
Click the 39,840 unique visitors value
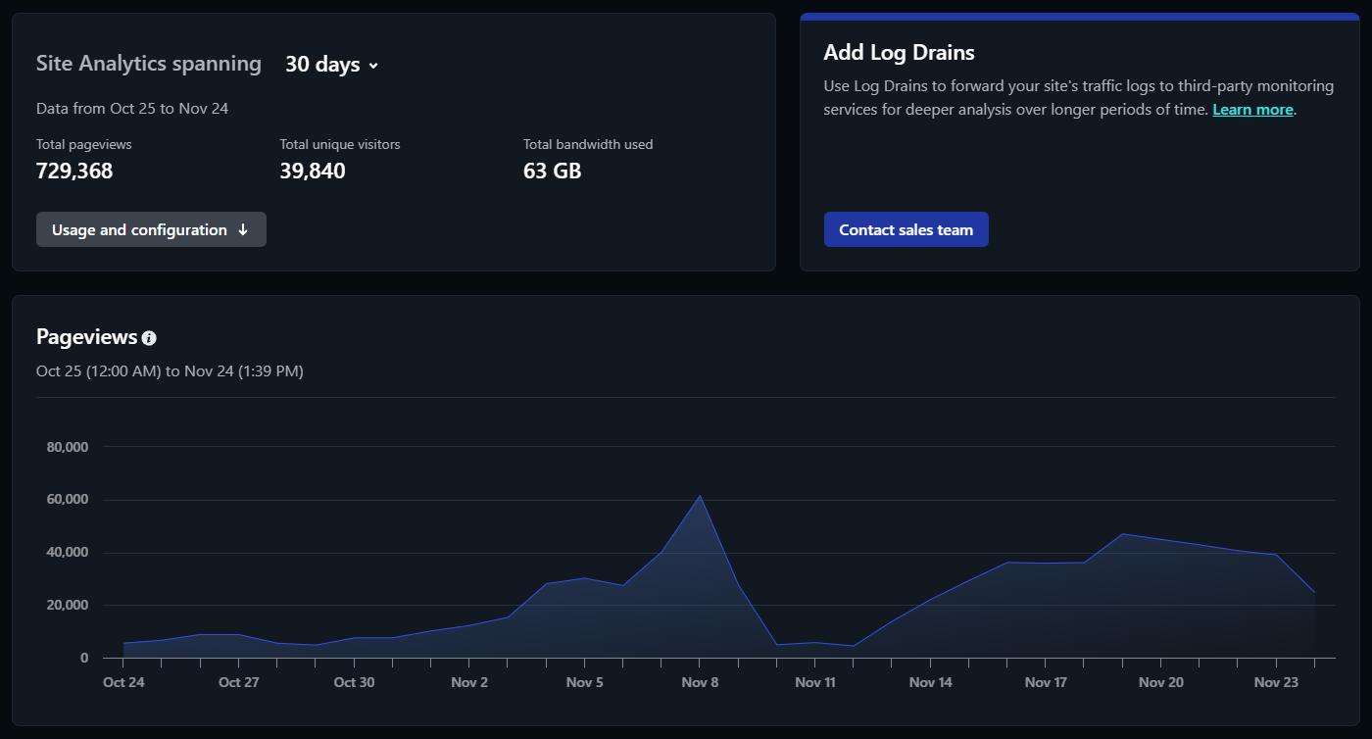(313, 171)
